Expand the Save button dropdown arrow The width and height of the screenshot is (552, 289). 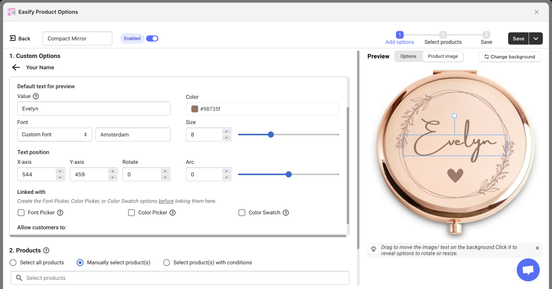click(535, 39)
